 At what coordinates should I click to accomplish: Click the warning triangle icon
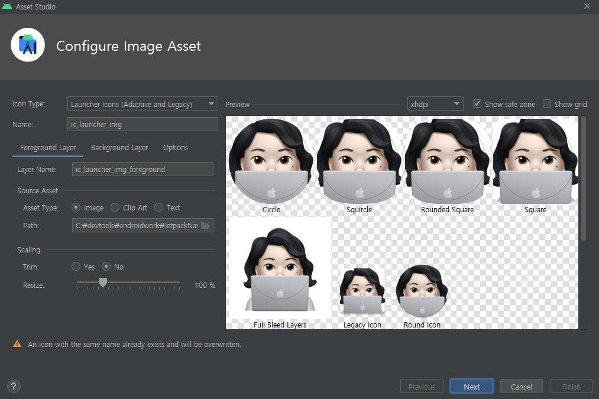click(17, 344)
